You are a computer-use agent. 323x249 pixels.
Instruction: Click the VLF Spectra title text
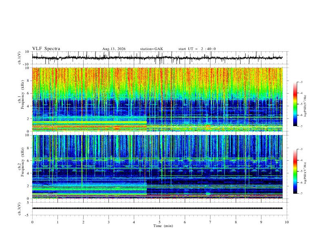pyautogui.click(x=46, y=49)
